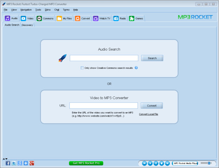219x168 pixels.
Task: Skip to previous track in media player
Action: [144, 163]
